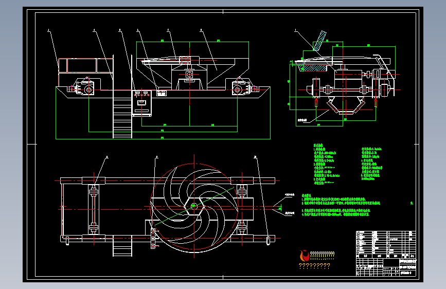Viewport: 446px width, 289px height.
Task: Click the ladder steps below the plan view frame
Action: [x=122, y=246]
